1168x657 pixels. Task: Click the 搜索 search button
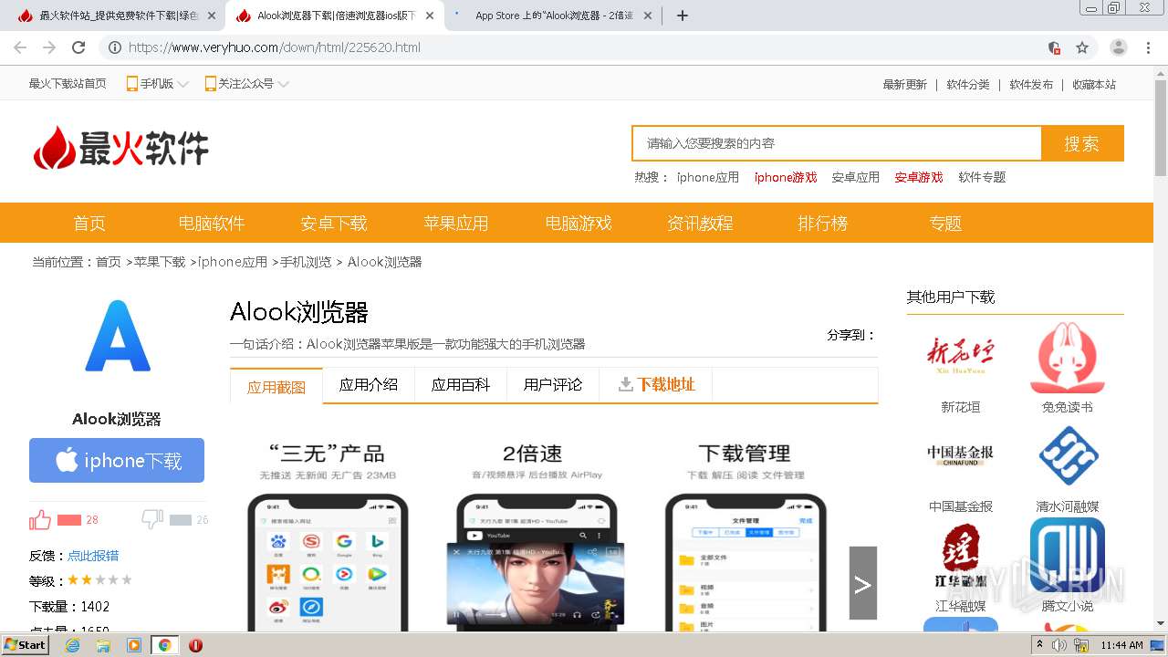point(1082,143)
